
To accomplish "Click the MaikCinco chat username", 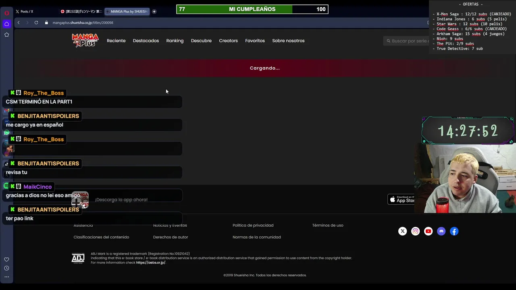I will point(37,187).
